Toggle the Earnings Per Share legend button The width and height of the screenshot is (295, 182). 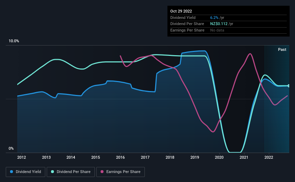120,172
